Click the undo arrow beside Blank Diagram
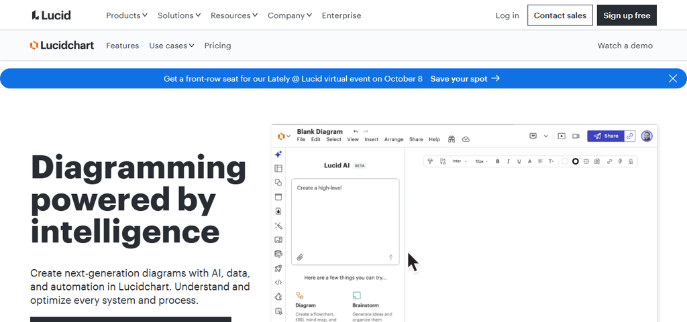Image resolution: width=687 pixels, height=322 pixels. click(x=356, y=131)
